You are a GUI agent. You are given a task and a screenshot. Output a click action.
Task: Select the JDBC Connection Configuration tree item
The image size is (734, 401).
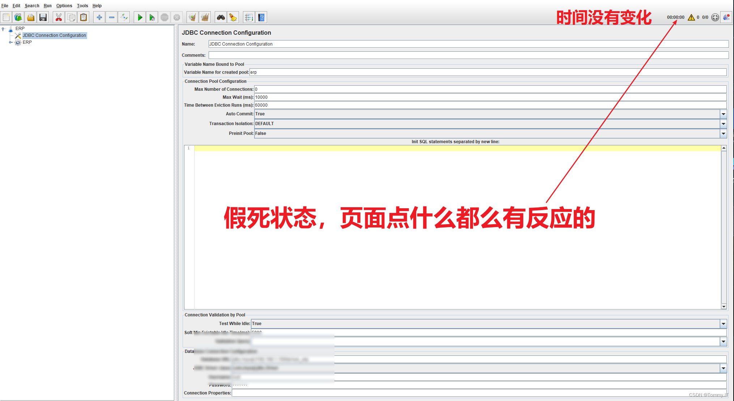pyautogui.click(x=54, y=35)
